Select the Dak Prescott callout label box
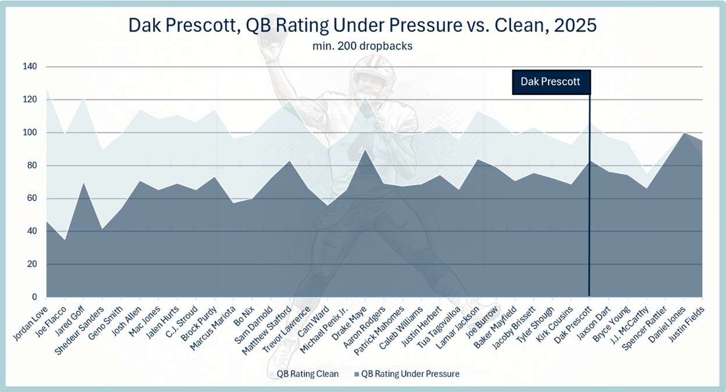 tap(550, 82)
